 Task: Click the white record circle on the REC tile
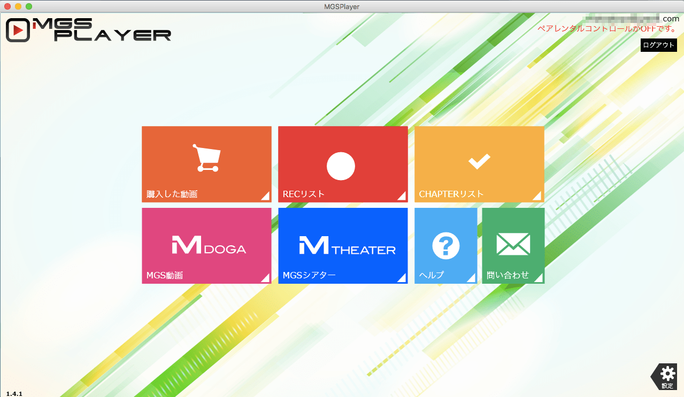click(x=341, y=166)
